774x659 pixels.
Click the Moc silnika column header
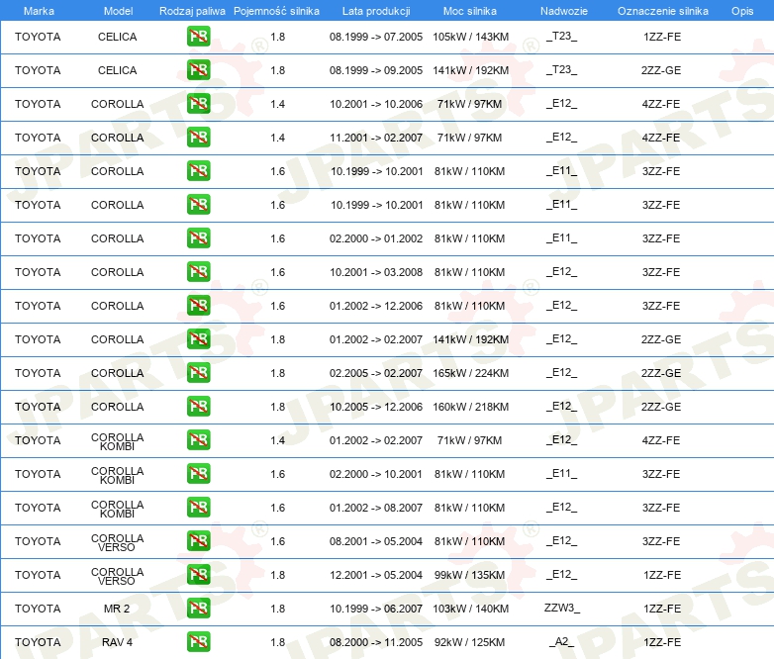click(470, 11)
